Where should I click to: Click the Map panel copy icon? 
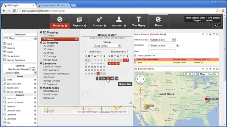[203, 69]
